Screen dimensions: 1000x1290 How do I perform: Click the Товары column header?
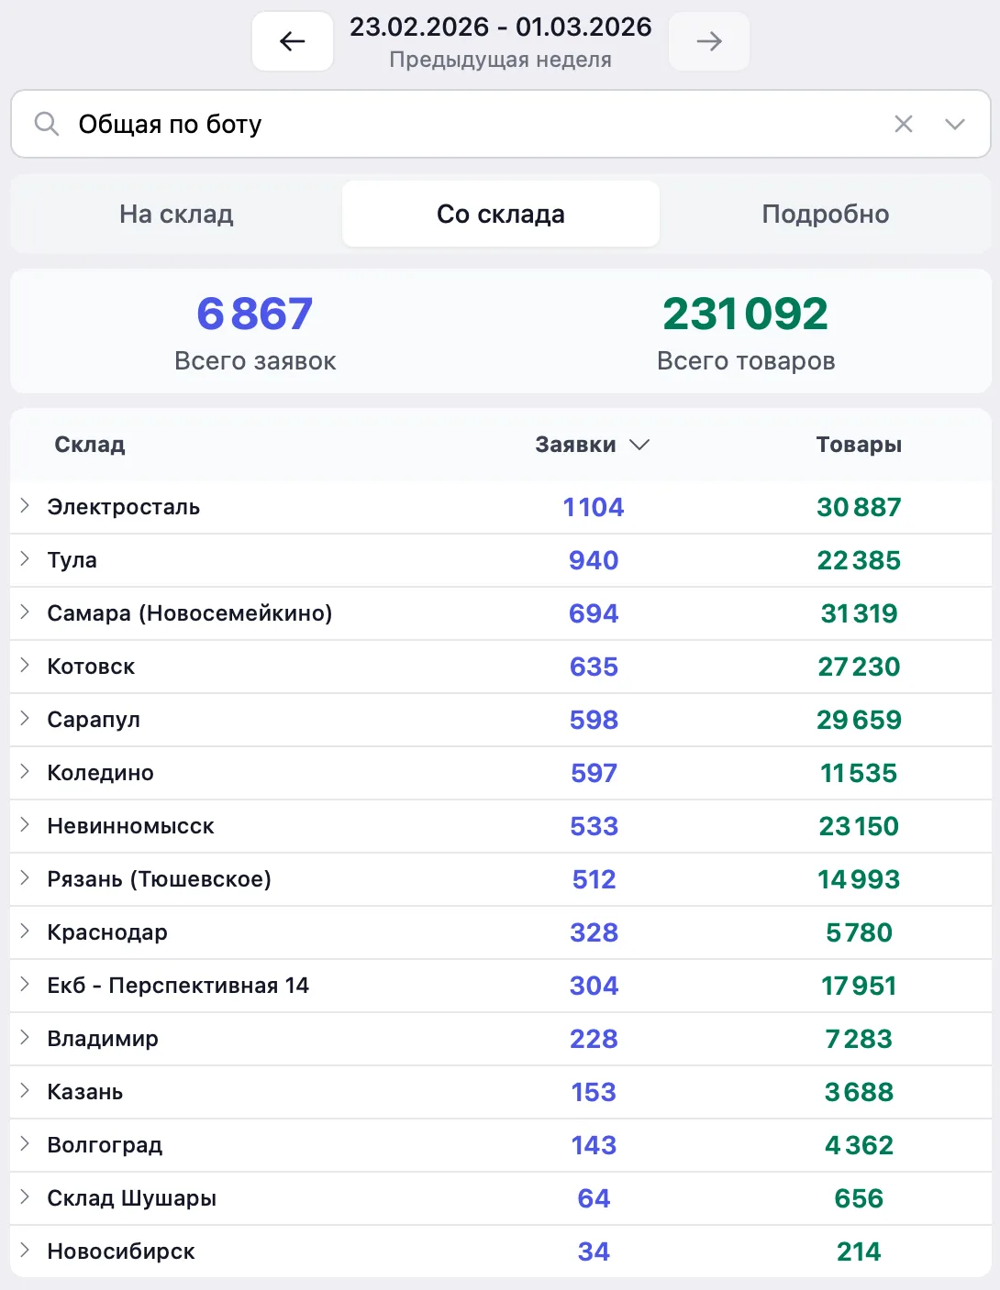click(x=859, y=445)
